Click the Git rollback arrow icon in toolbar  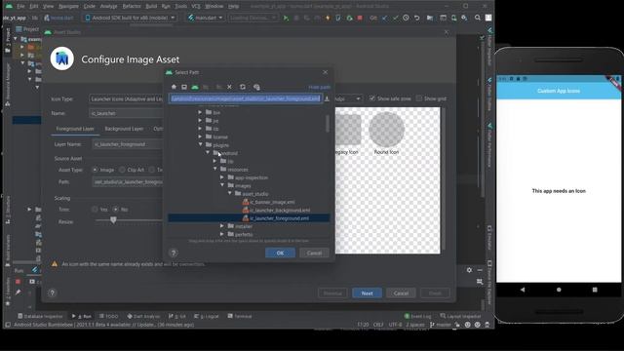click(416, 18)
